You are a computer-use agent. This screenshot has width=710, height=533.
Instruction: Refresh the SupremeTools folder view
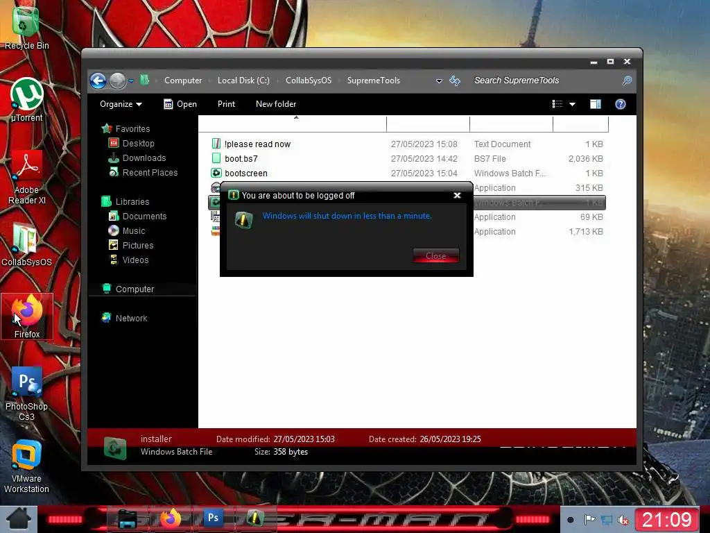tap(455, 81)
